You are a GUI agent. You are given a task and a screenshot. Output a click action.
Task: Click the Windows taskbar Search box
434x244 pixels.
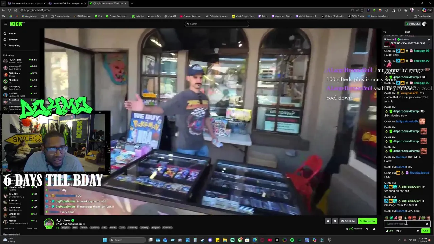tap(127, 240)
